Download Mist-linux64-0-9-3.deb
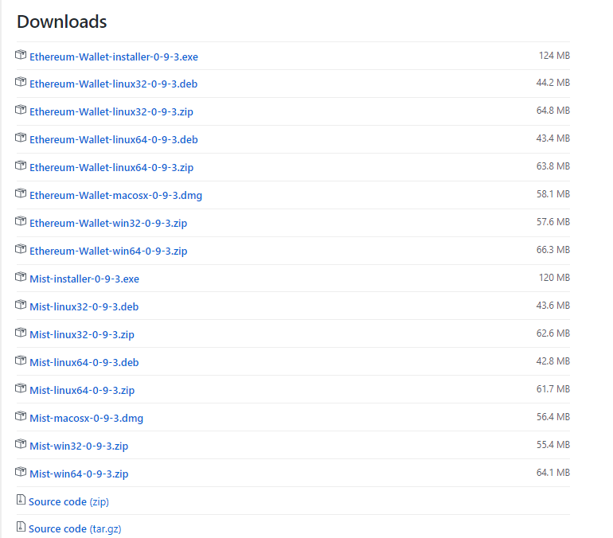 point(84,363)
